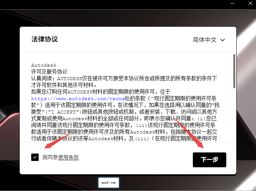Click the last visible line of agreement text
256x191 pixels.
tap(126, 138)
